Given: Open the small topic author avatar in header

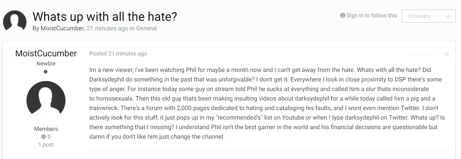Looking at the screenshot, I should coord(15,22).
